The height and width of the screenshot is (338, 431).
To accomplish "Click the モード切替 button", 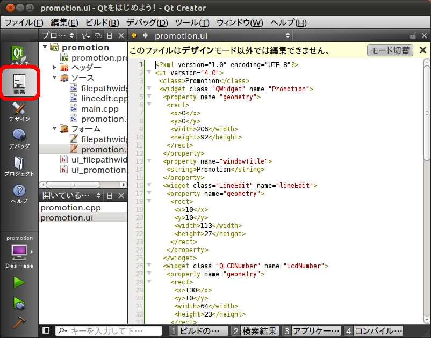I will [390, 50].
